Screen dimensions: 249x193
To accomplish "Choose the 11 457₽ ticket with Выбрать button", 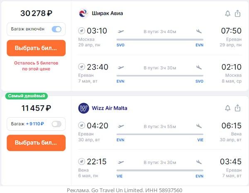I will coord(36,143).
